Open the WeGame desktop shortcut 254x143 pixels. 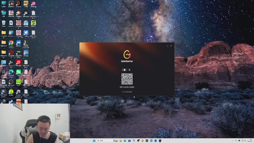pos(18,4)
